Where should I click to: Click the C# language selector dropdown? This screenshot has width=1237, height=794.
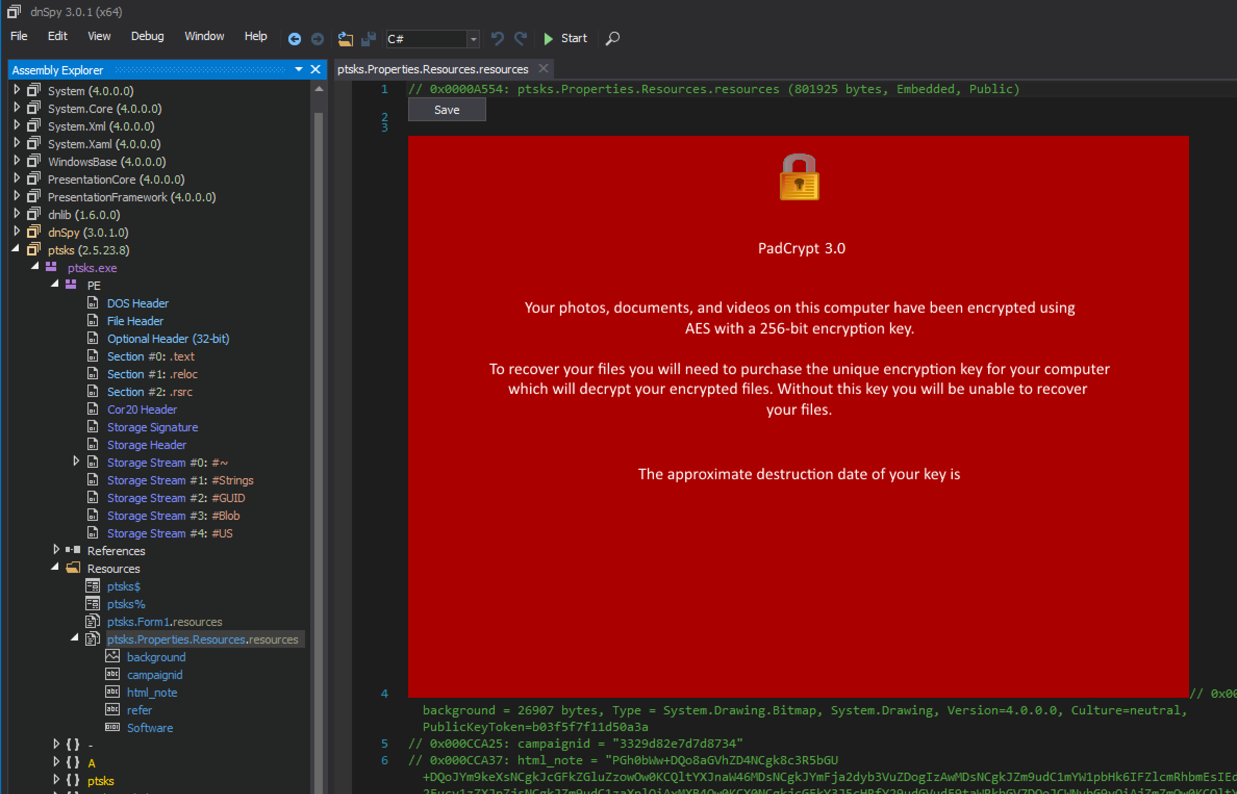[430, 37]
